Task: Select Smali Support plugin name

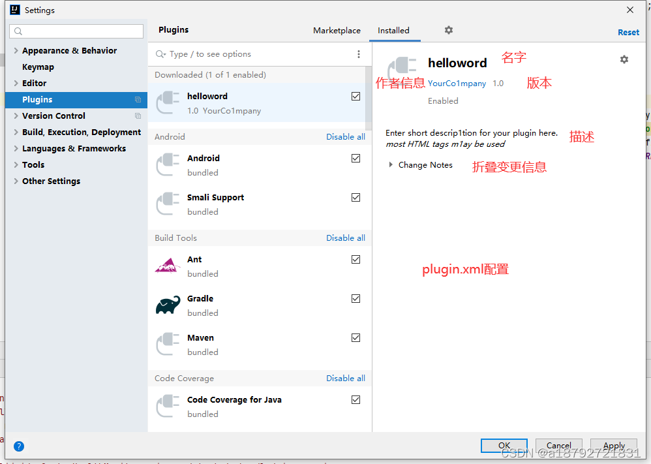Action: pos(215,198)
